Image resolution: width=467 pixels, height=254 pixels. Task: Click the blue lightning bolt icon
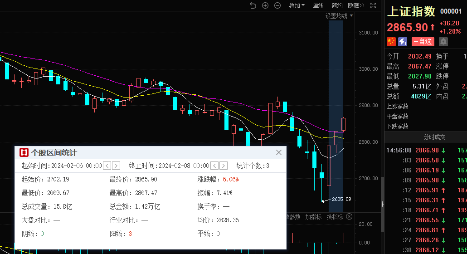[x=403, y=42]
